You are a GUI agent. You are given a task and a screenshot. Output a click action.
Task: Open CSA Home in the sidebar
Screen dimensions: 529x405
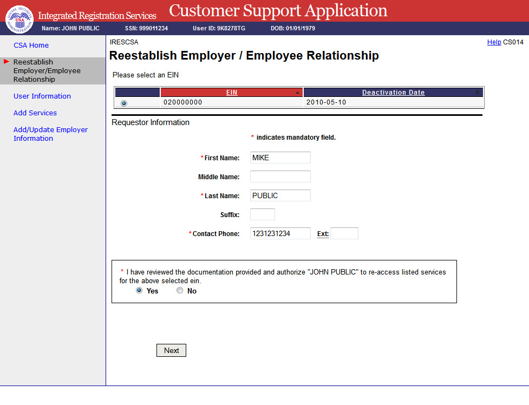click(31, 45)
